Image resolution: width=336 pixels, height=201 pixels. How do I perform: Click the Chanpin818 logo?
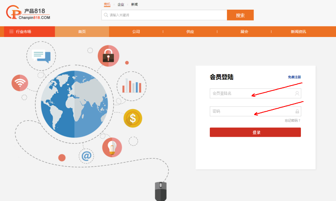click(28, 13)
